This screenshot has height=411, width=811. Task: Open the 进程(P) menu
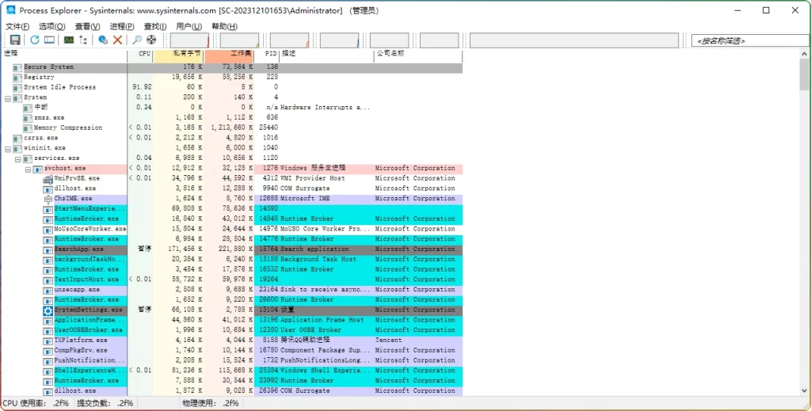tap(122, 26)
